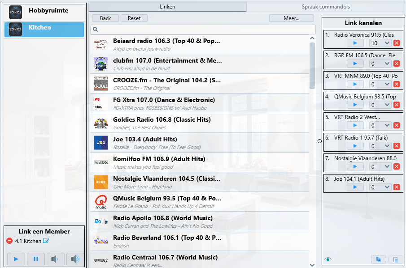
Task: Delete QMusic Belgium 93.5 channel link
Action: click(397, 105)
